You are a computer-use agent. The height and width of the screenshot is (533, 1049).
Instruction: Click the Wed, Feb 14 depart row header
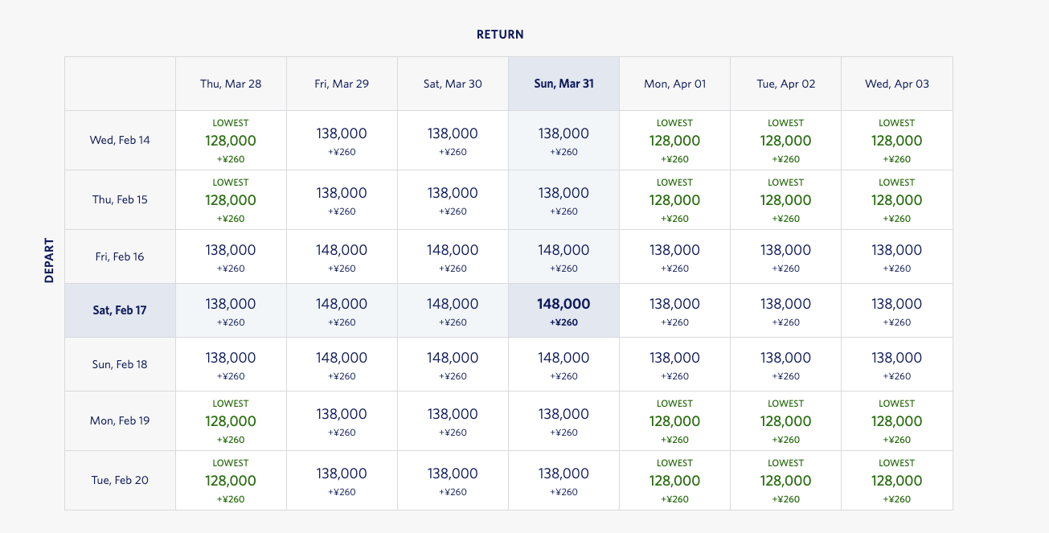click(120, 141)
